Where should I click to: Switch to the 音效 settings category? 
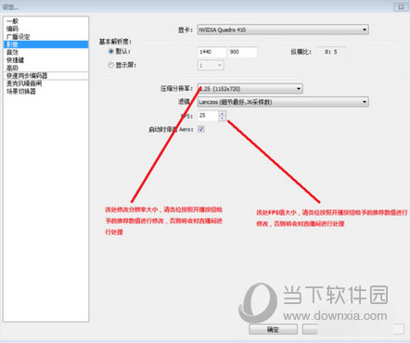point(12,52)
